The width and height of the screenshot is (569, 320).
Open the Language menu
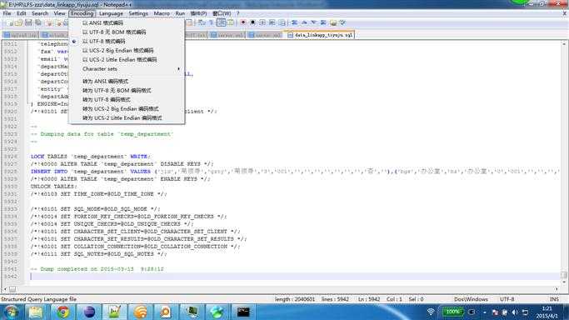[111, 13]
